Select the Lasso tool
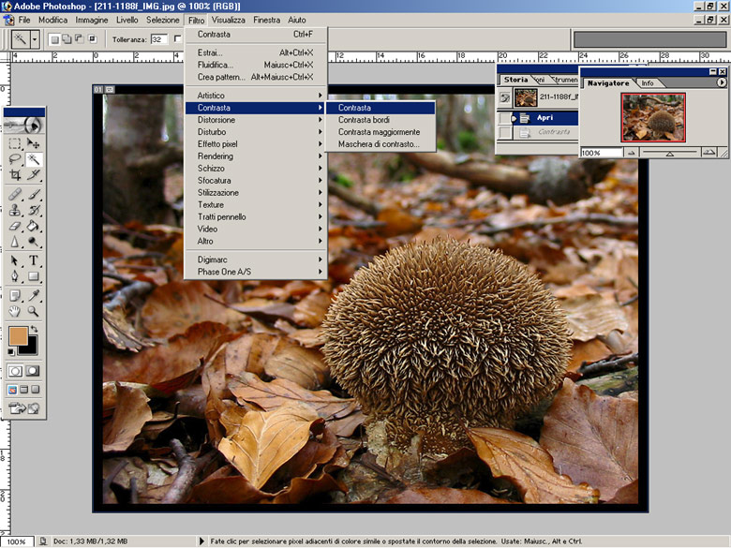731x548 pixels. pos(15,159)
